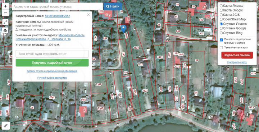Viewport: 259px width, 132px height.
Task: Select parcel labeled 1456 on map
Action: tap(83, 100)
